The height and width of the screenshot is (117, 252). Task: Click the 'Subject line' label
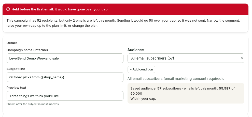click(16, 69)
